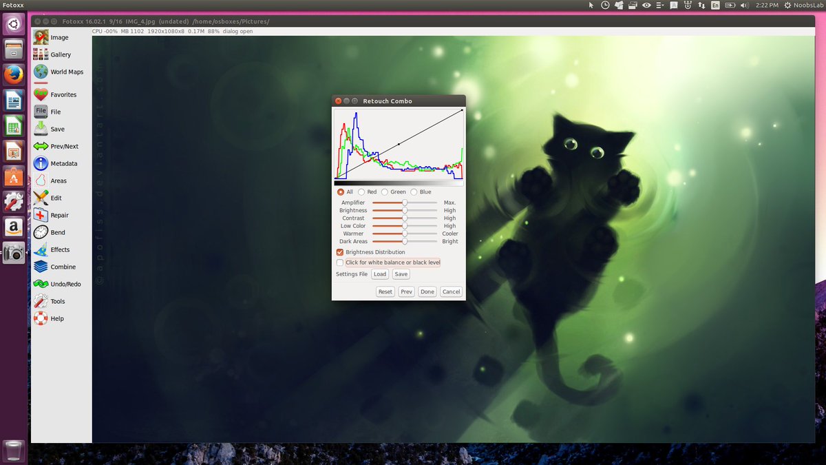The image size is (826, 465).
Task: Click Done to apply retouch
Action: [427, 291]
